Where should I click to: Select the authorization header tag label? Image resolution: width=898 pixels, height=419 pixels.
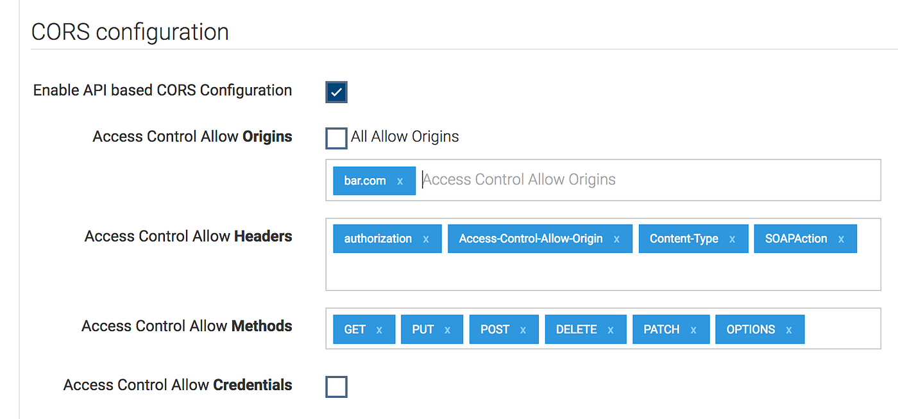[x=378, y=238]
